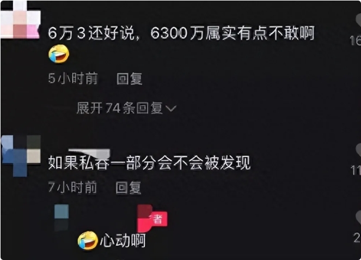This screenshot has height=260, width=361.
Task: Open the blue pixelated commenter avatar
Action: (x=21, y=155)
